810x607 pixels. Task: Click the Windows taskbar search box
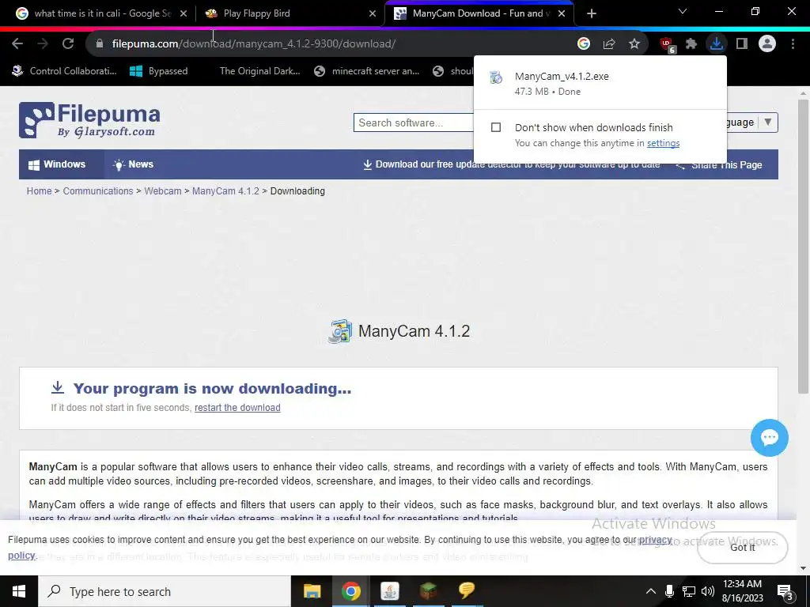click(x=165, y=591)
